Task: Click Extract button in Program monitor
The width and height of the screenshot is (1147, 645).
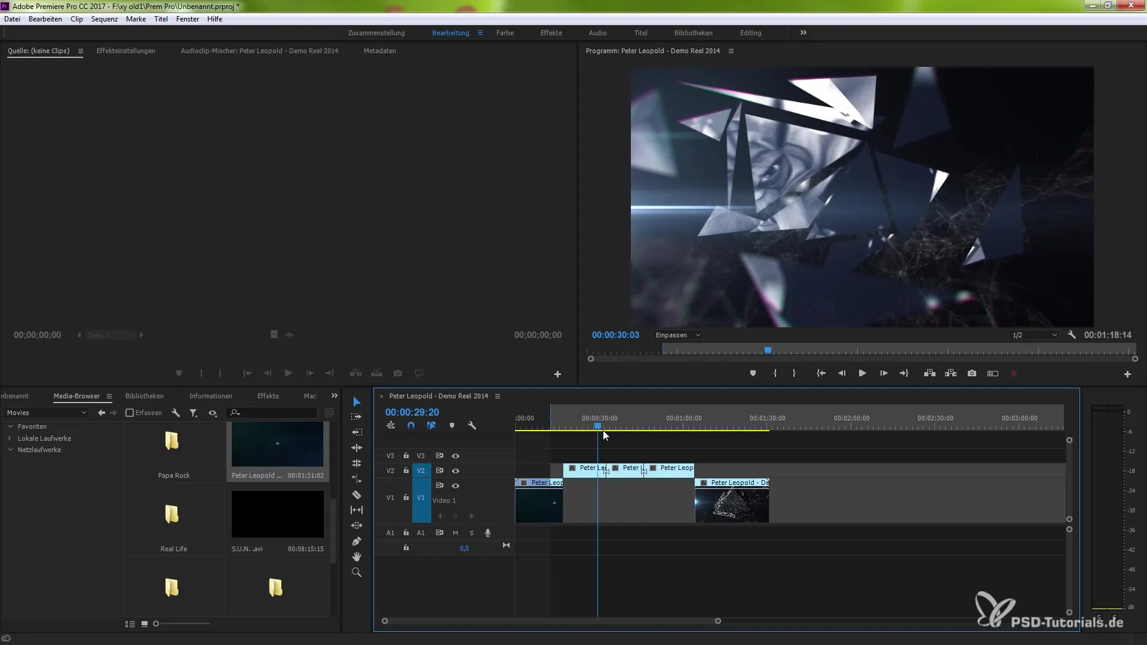Action: coord(951,373)
